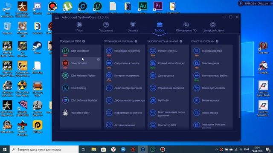Click info icon next to Продукция IObit
This screenshot has width=273, height=153.
point(84,41)
